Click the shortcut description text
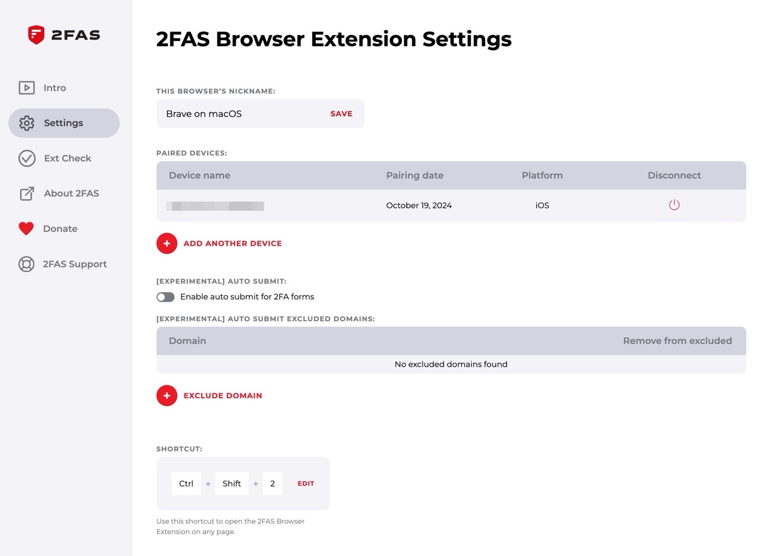Image resolution: width=760 pixels, height=556 pixels. click(x=230, y=526)
